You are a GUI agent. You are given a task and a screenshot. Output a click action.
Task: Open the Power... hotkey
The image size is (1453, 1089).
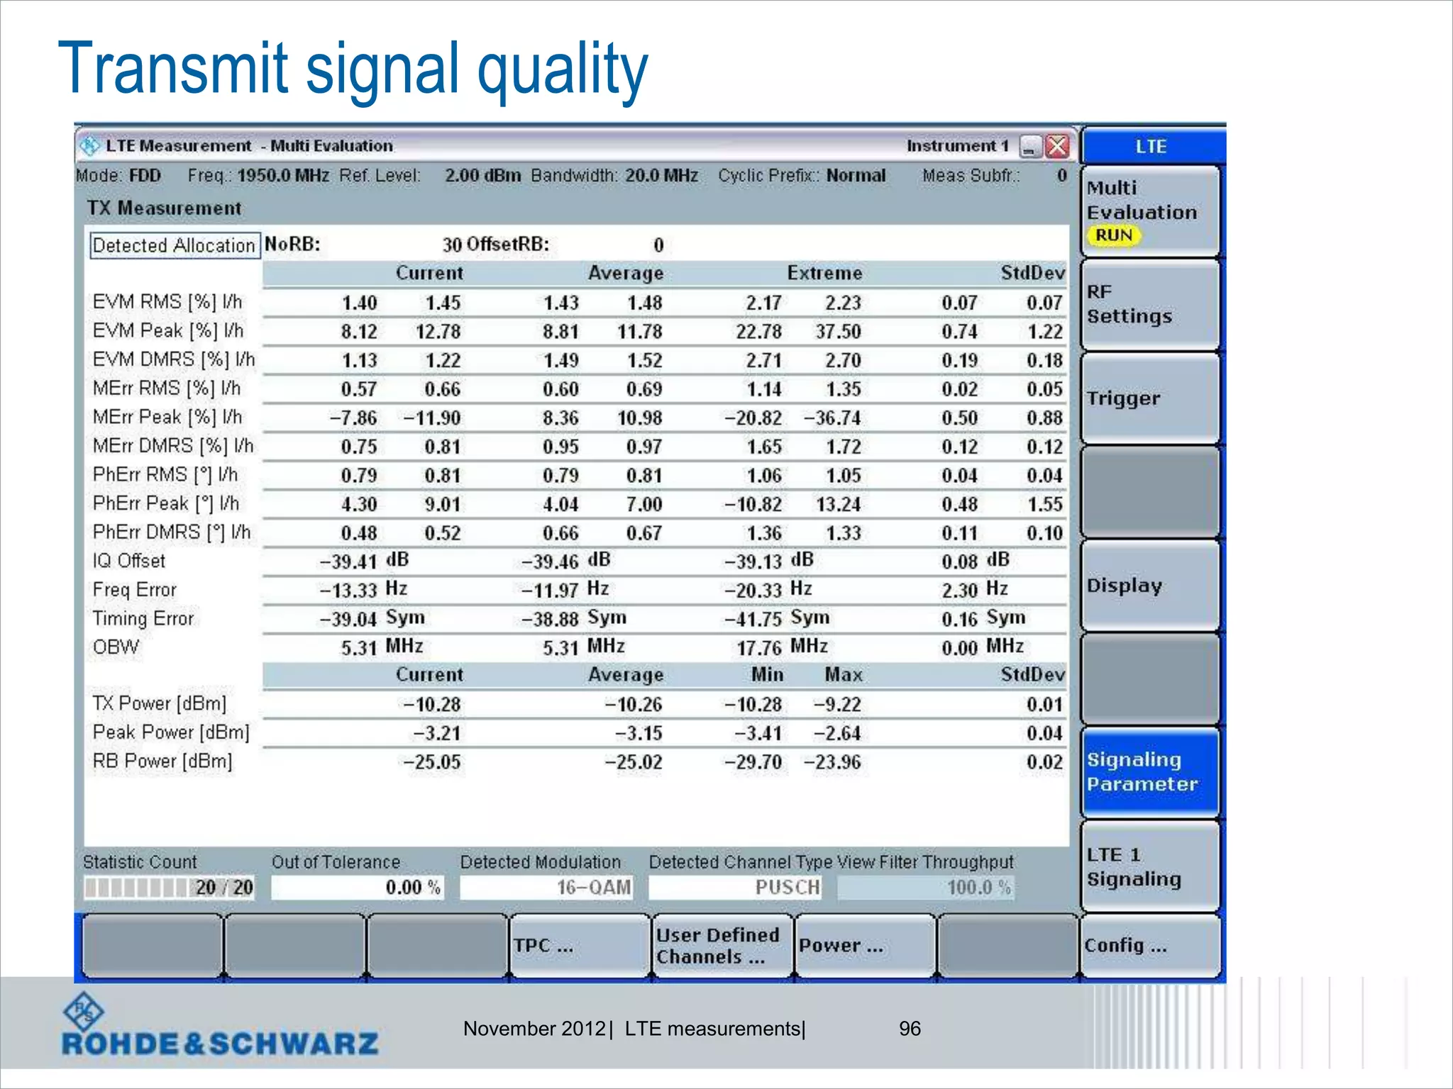click(865, 946)
